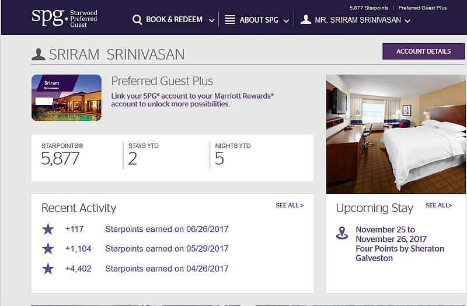Open the November 25 to November 26, 2017 stay
This screenshot has height=306, width=467.
coord(391,234)
